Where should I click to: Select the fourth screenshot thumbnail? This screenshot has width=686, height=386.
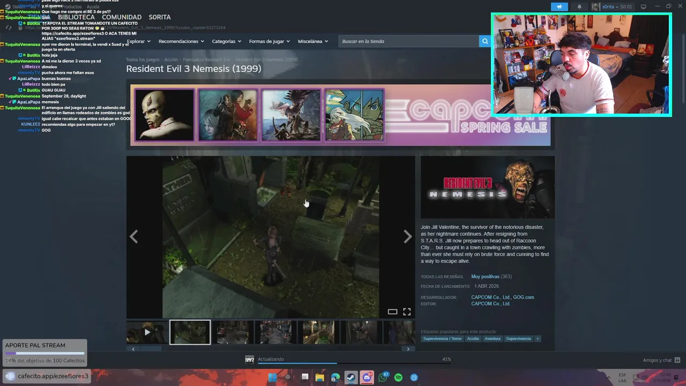point(275,332)
